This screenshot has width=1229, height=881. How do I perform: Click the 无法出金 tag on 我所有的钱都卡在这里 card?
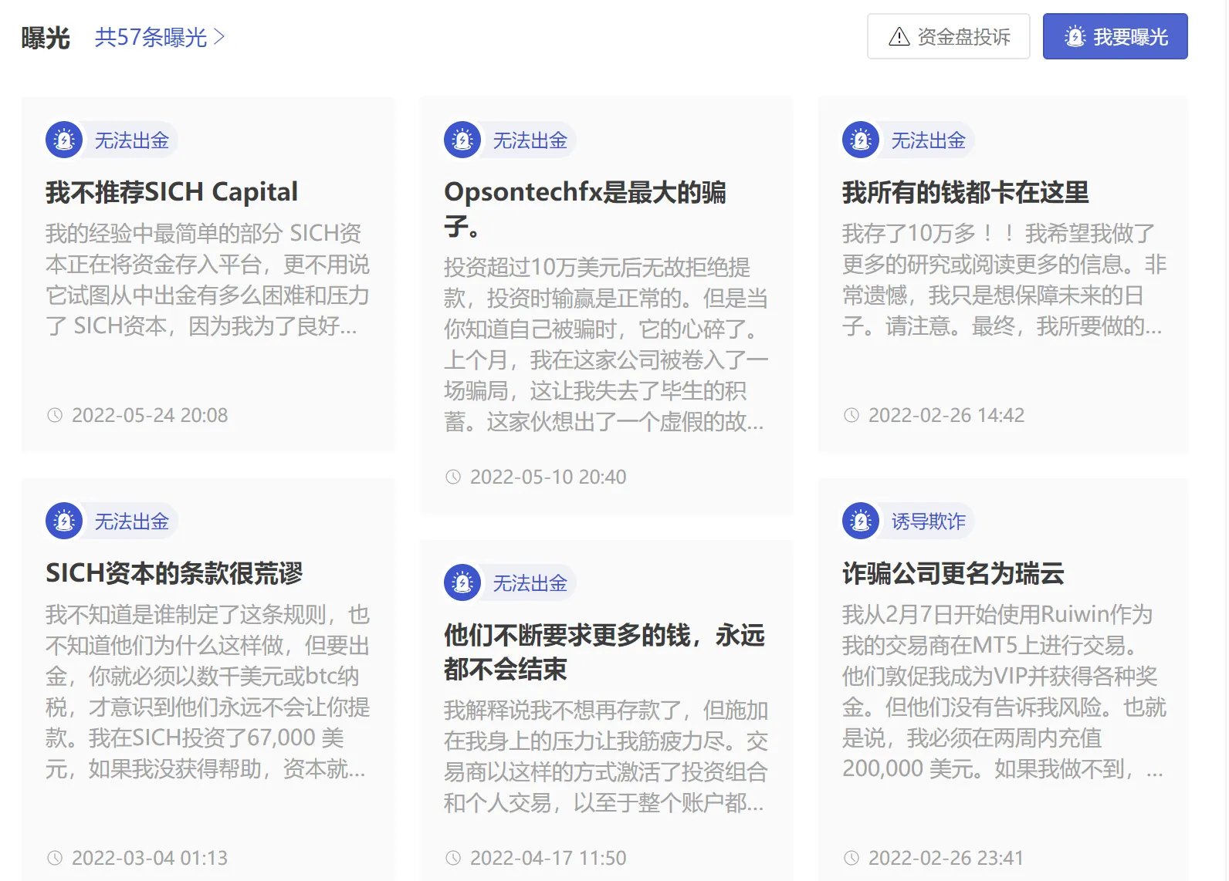point(928,140)
